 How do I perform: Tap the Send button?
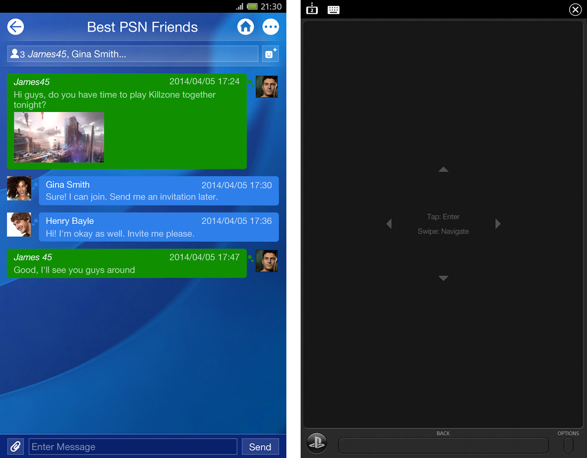[260, 446]
